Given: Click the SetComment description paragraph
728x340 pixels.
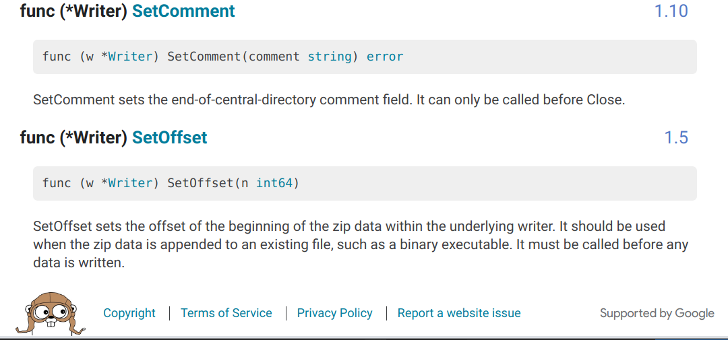Looking at the screenshot, I should [329, 100].
